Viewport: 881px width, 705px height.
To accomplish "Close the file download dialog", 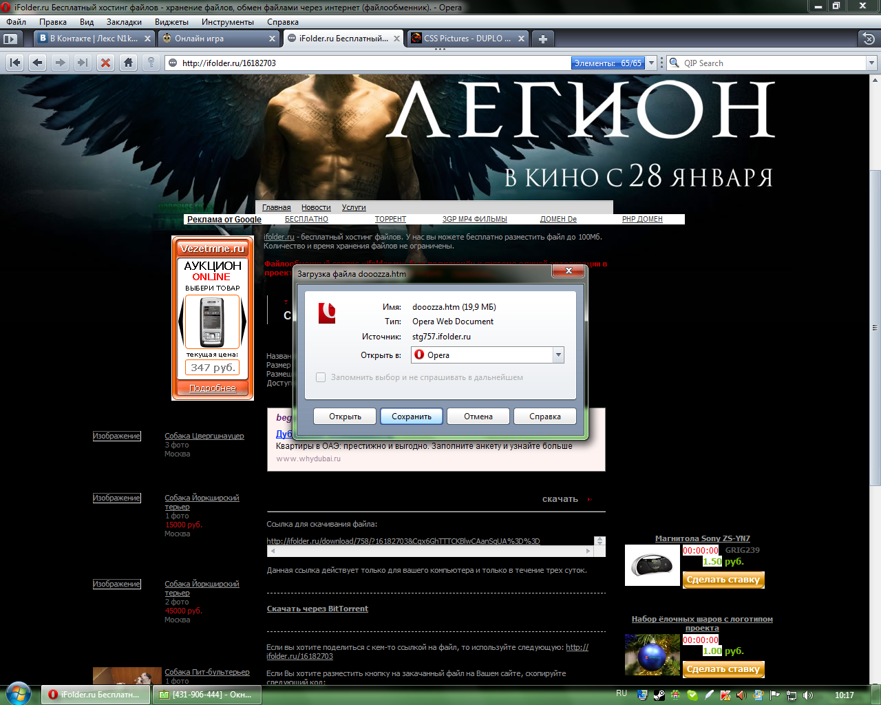I will click(569, 271).
